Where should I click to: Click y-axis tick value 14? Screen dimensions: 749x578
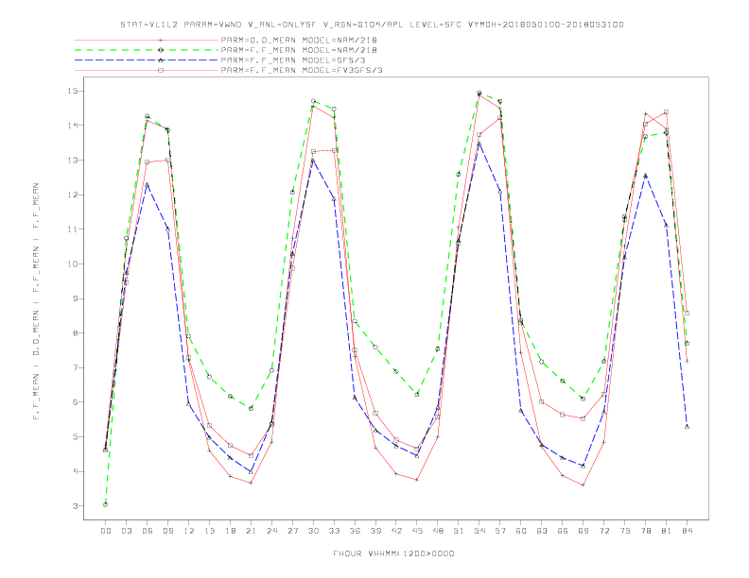coord(72,126)
